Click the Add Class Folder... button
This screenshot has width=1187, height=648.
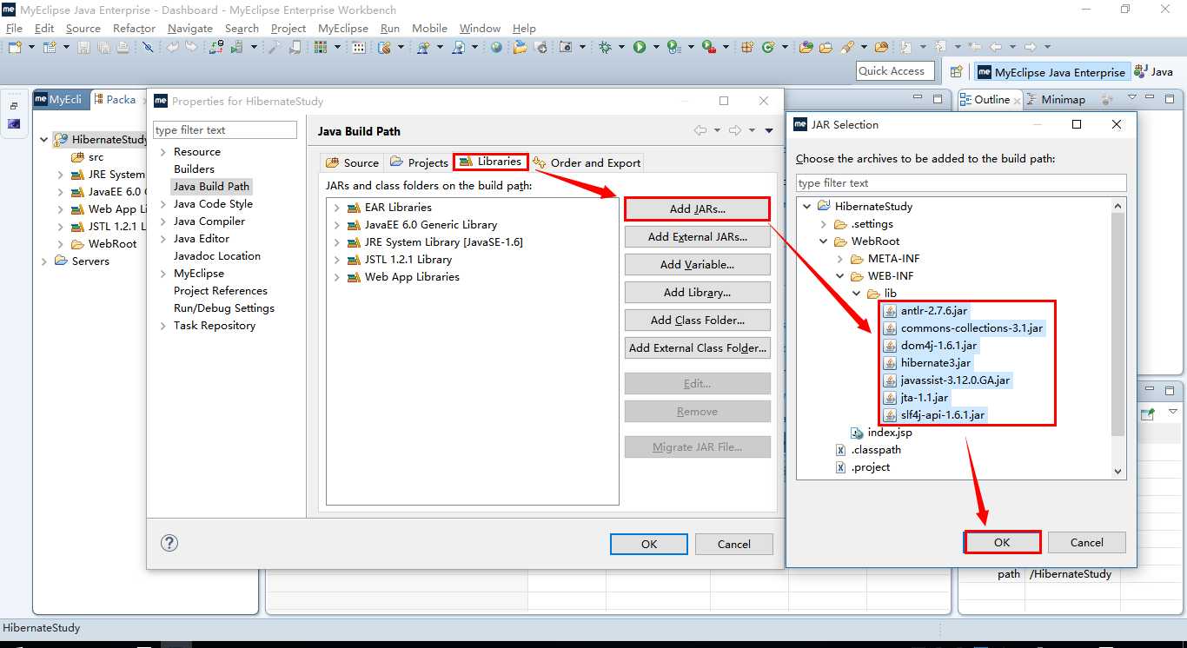point(697,321)
